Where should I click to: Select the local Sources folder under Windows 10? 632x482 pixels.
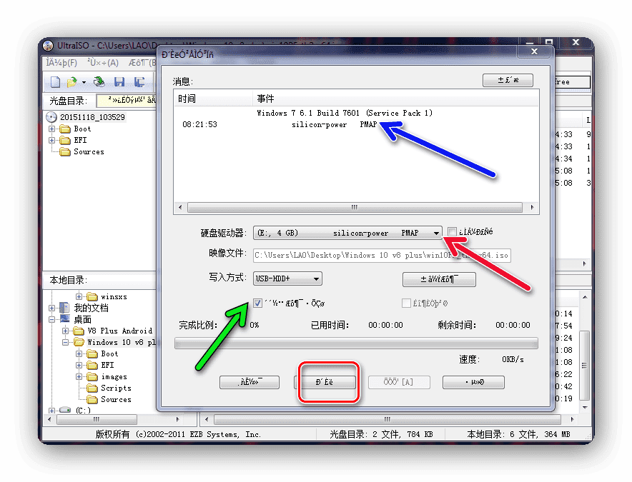tap(109, 399)
